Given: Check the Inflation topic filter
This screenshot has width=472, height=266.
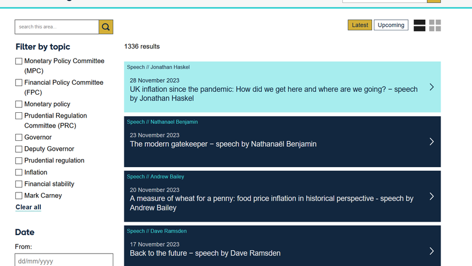Looking at the screenshot, I should (x=19, y=172).
